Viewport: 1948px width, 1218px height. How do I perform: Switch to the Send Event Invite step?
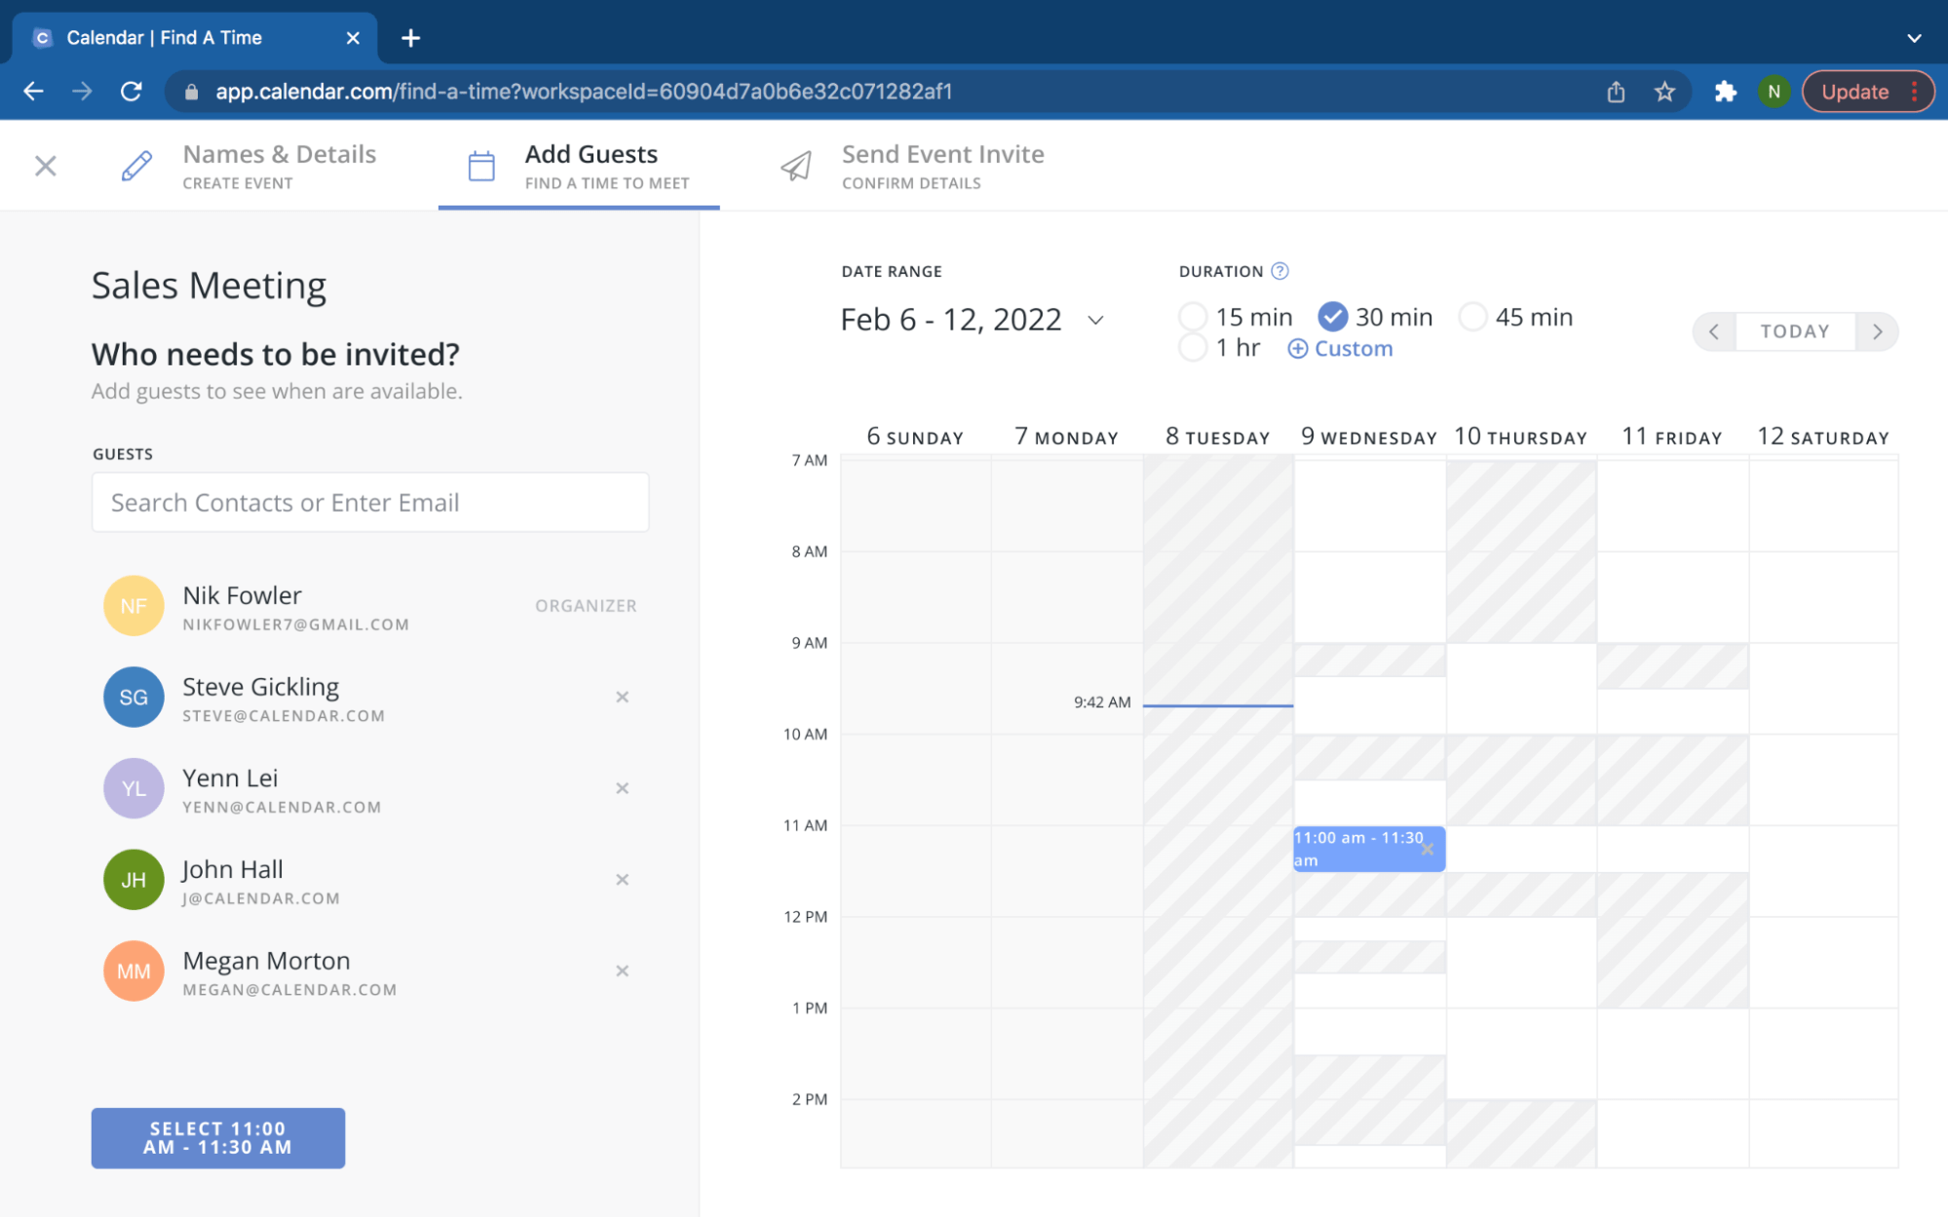(x=943, y=154)
